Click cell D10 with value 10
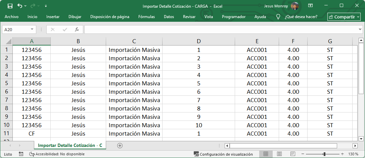Screen dimensions: 365x158 (x=198, y=125)
